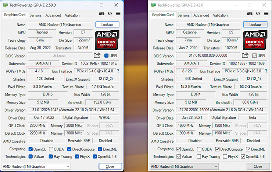Image resolution: width=272 pixels, height=172 pixels.
Task: Click the refresh icon in GPU-Z 2.42.0 window
Action: [x=258, y=14]
